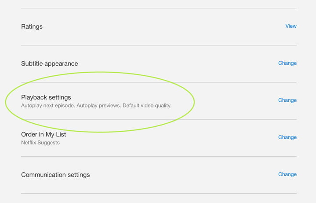Open Change for Communication settings
This screenshot has height=203, width=316.
click(x=287, y=174)
